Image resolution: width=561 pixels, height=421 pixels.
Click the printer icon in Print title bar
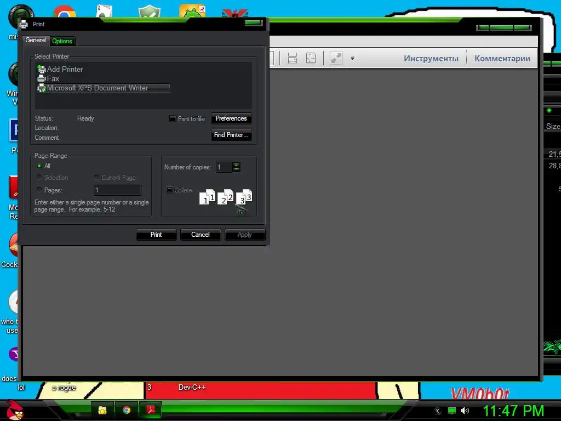(x=24, y=24)
